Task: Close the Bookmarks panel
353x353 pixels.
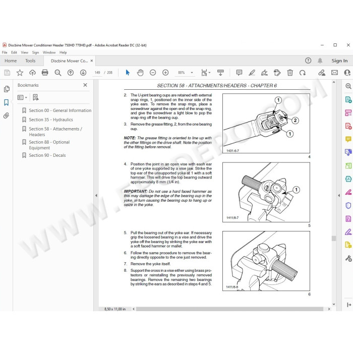Action: pos(85,85)
